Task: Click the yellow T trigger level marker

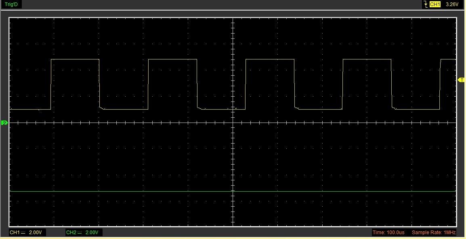Action: point(461,80)
